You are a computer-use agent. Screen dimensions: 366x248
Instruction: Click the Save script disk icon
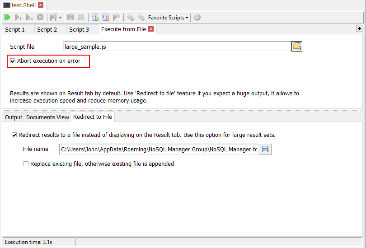pos(70,18)
